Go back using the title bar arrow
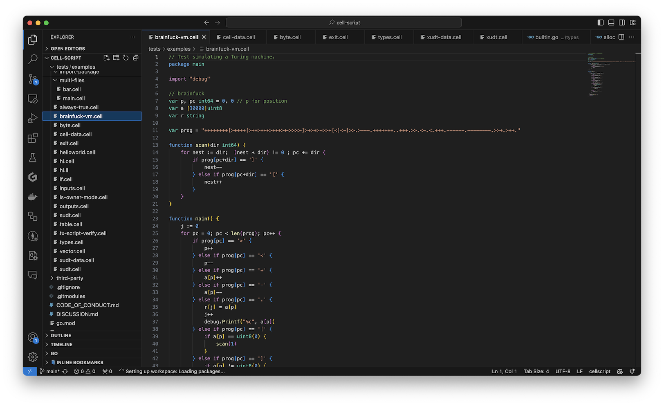The height and width of the screenshot is (406, 664). click(206, 22)
